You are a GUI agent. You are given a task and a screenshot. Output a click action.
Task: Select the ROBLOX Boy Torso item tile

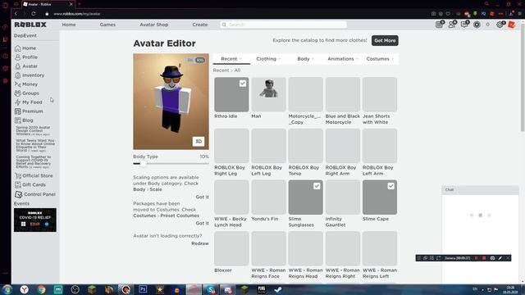306,146
